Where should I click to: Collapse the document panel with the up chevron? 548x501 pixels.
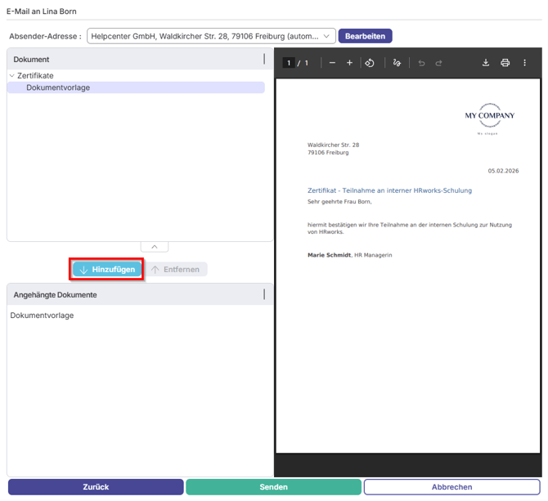(x=155, y=247)
